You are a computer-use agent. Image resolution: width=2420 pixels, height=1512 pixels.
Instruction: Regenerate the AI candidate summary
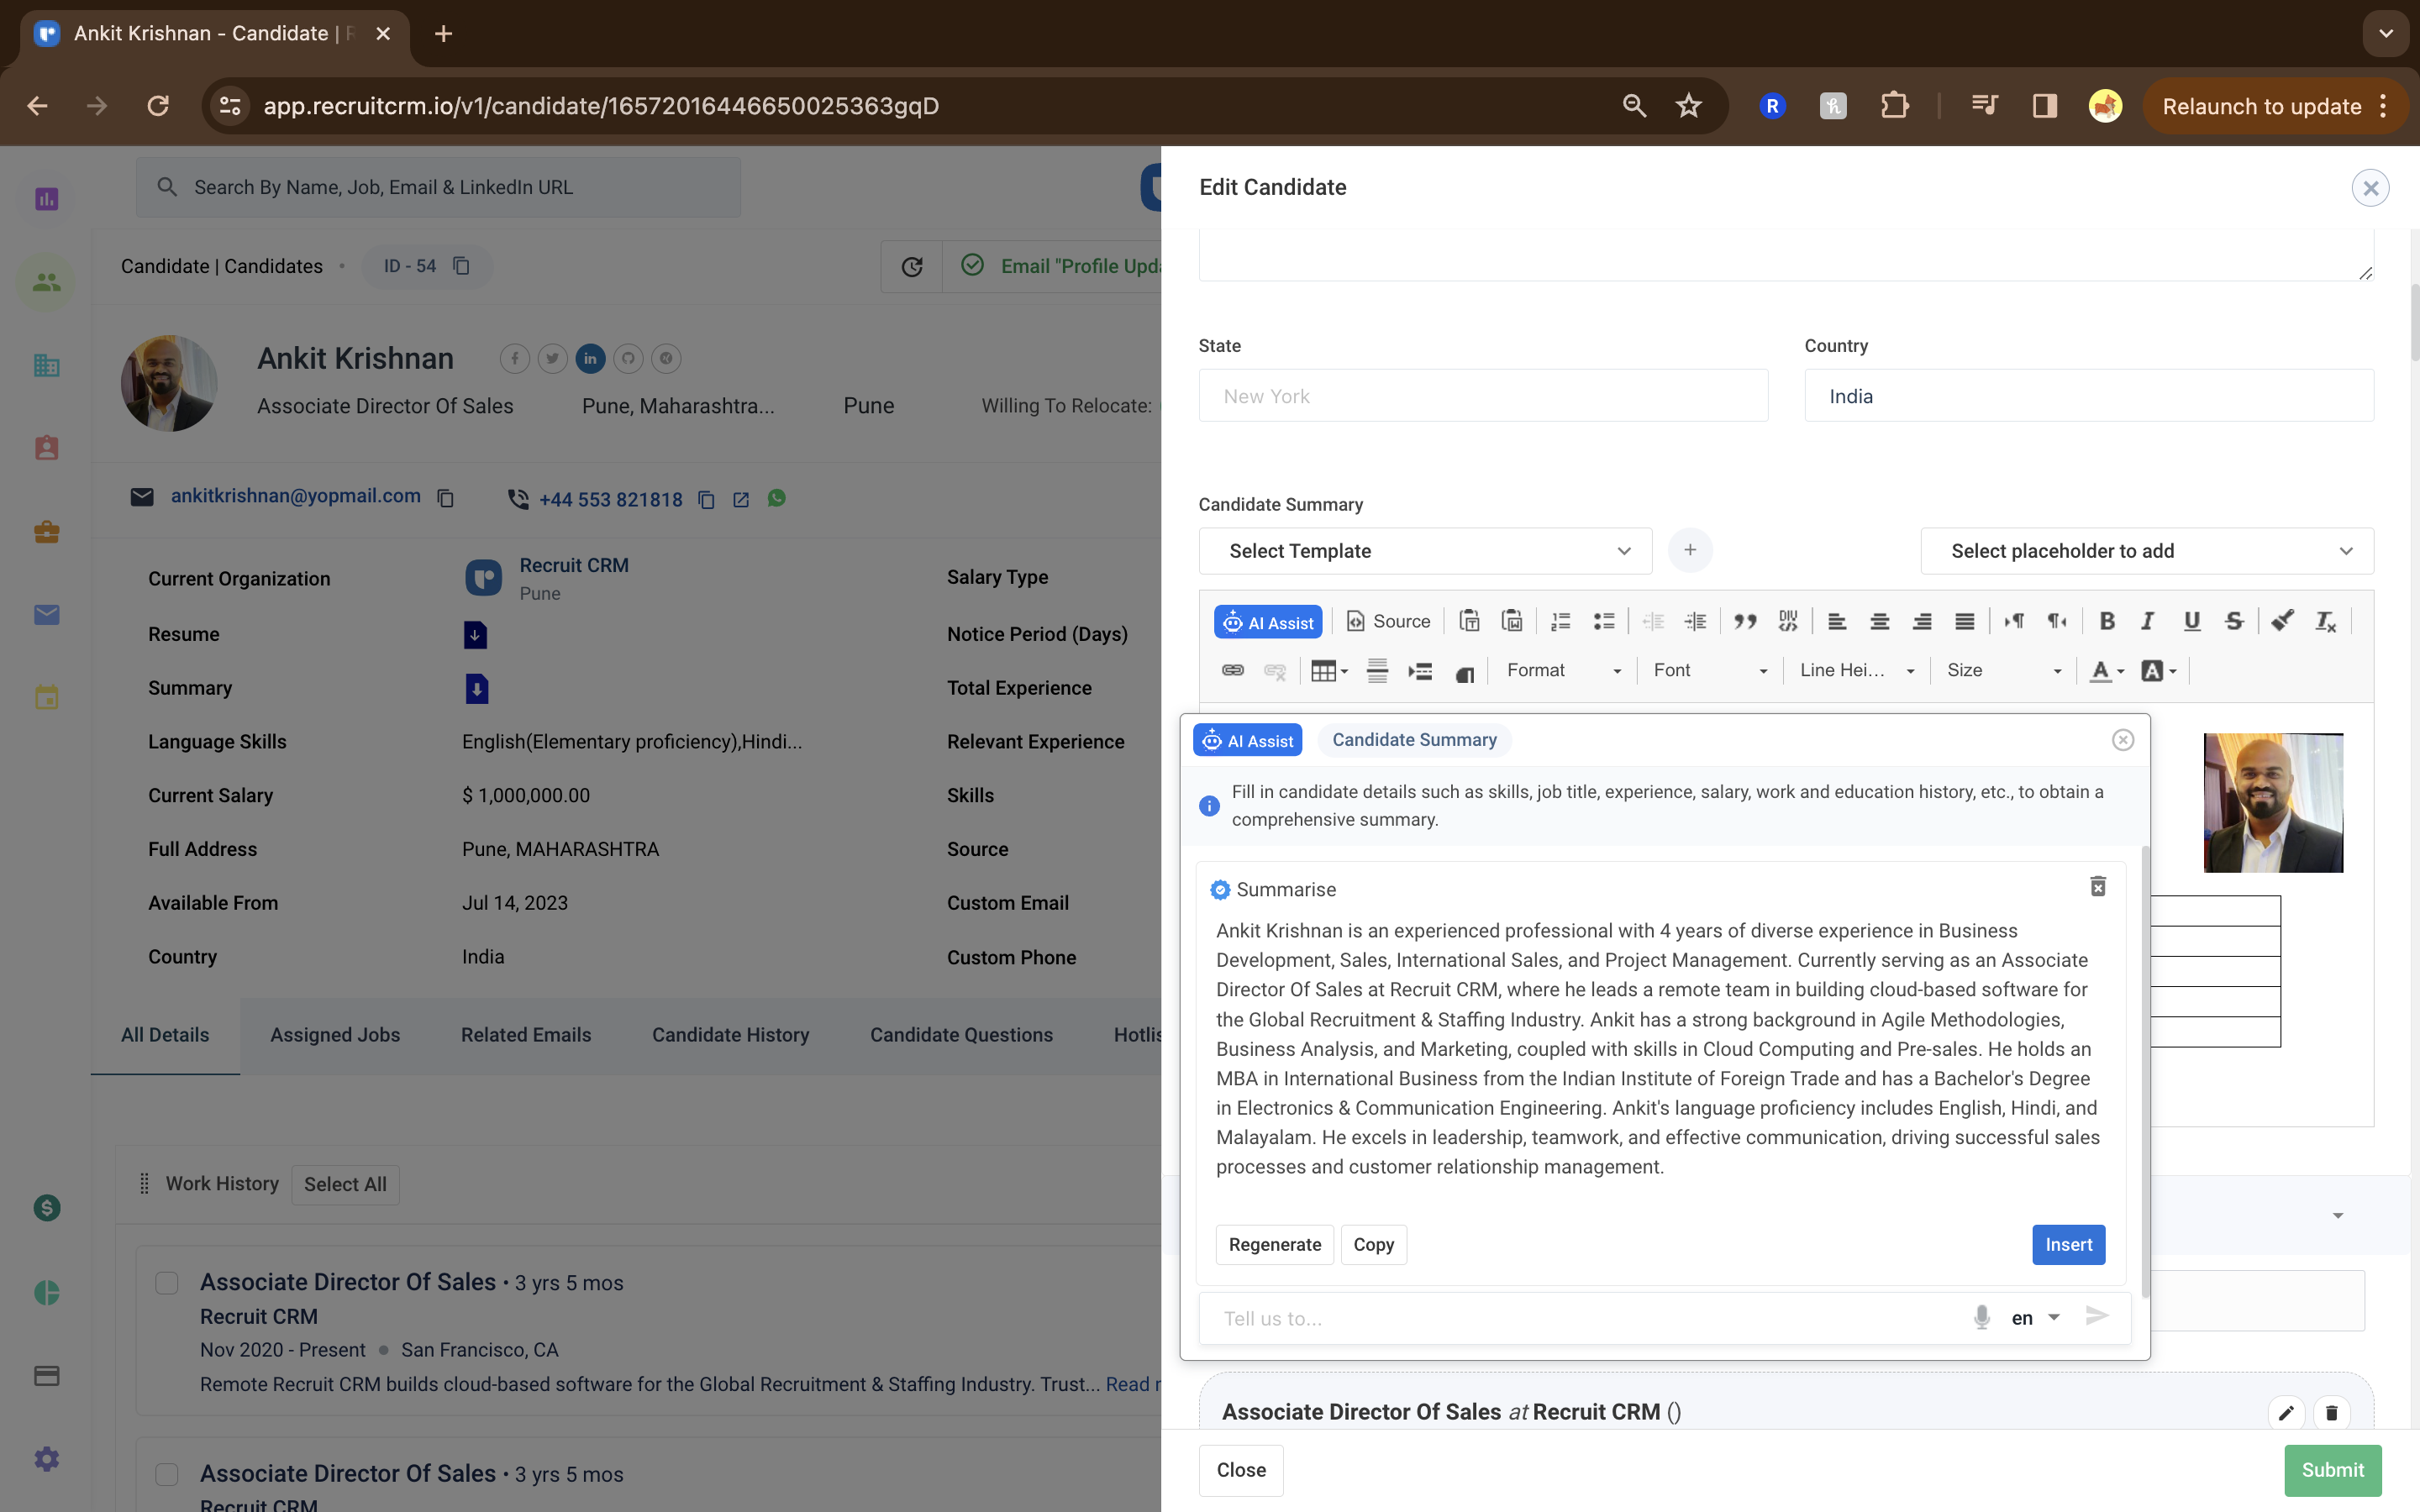click(x=1274, y=1244)
